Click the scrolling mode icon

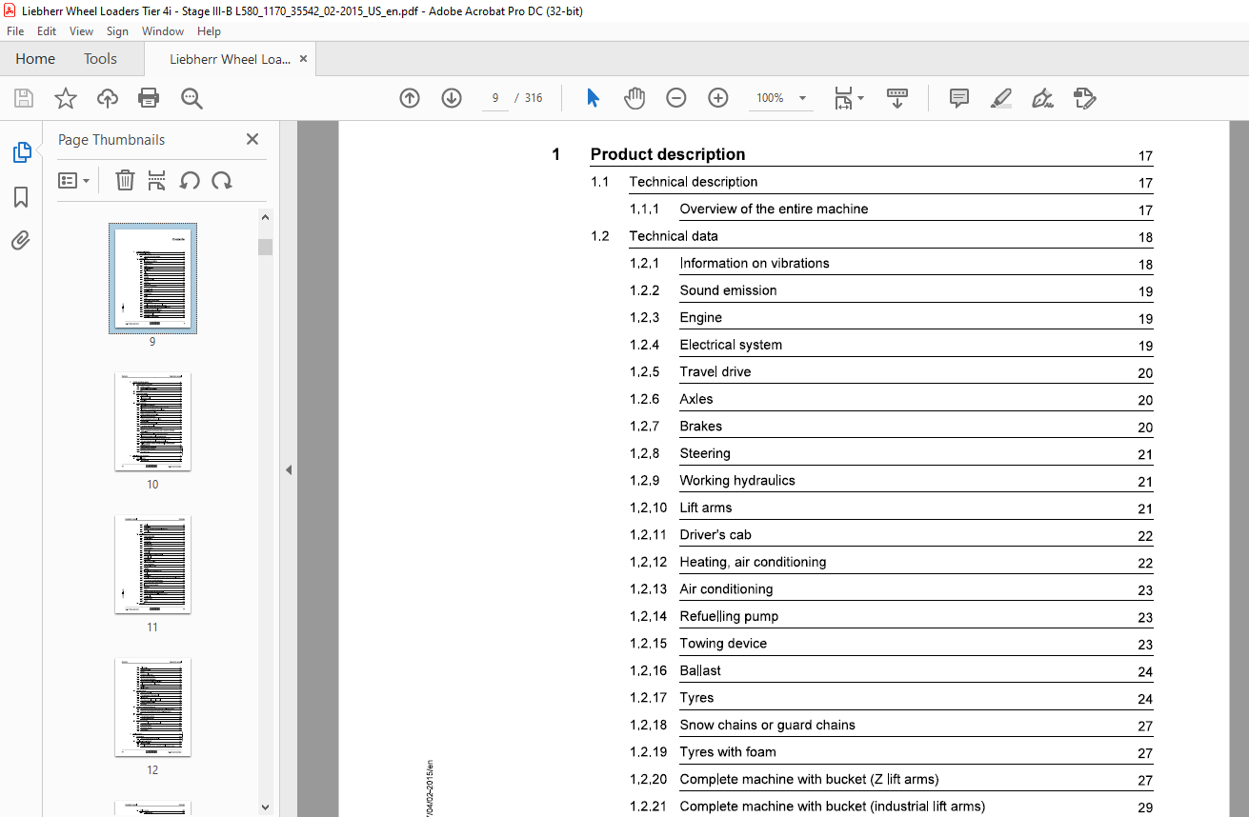click(897, 98)
